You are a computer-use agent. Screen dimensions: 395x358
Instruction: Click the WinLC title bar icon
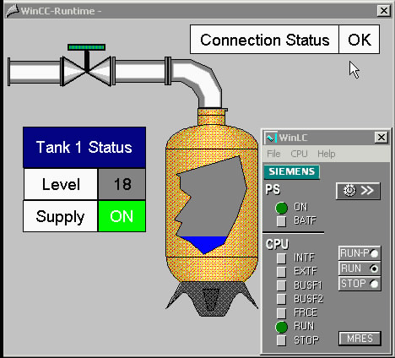(271, 138)
